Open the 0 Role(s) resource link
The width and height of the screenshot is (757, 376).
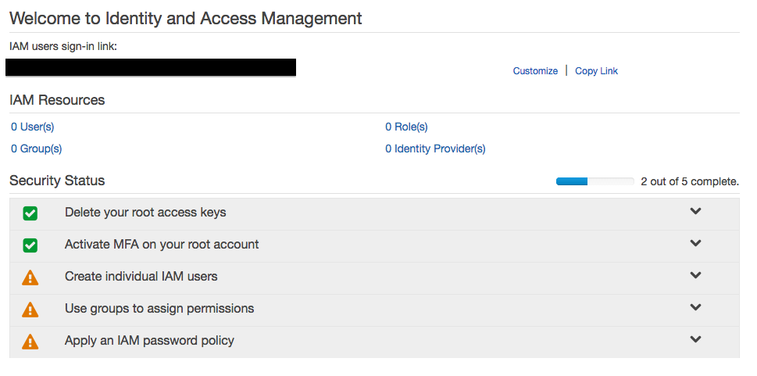click(406, 127)
